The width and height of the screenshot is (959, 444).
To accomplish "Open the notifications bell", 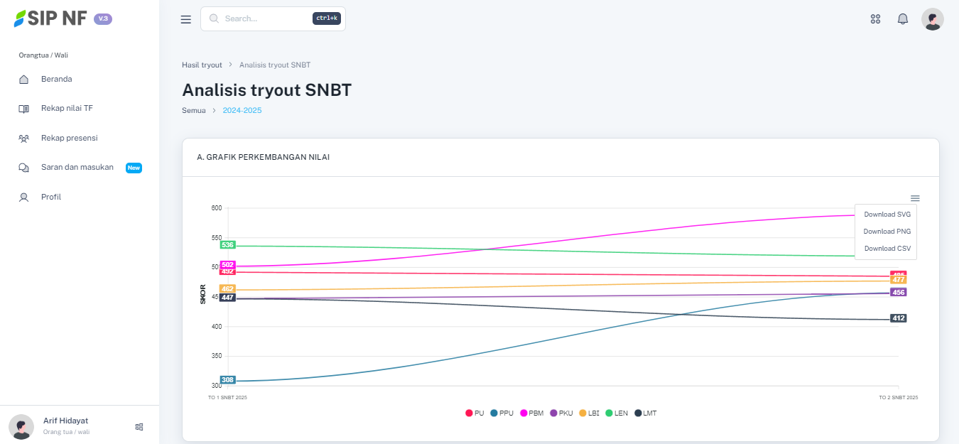I will [903, 19].
